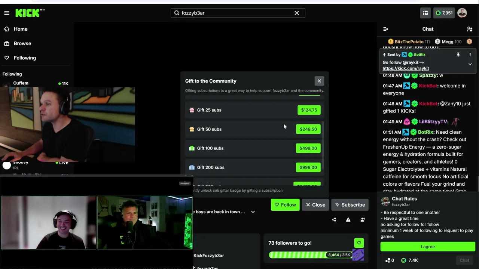Focus the search field containing fozzyb3ar
This screenshot has height=269, width=479.
pos(238,13)
